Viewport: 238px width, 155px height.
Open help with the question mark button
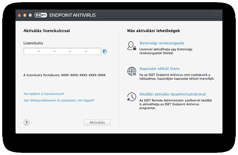27,122
